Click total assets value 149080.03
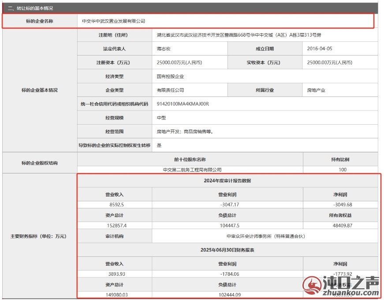The height and width of the screenshot is (300, 384). click(116, 295)
